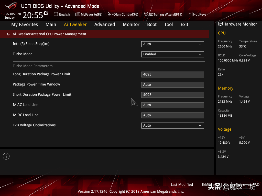Open the Exit tab

(184, 24)
